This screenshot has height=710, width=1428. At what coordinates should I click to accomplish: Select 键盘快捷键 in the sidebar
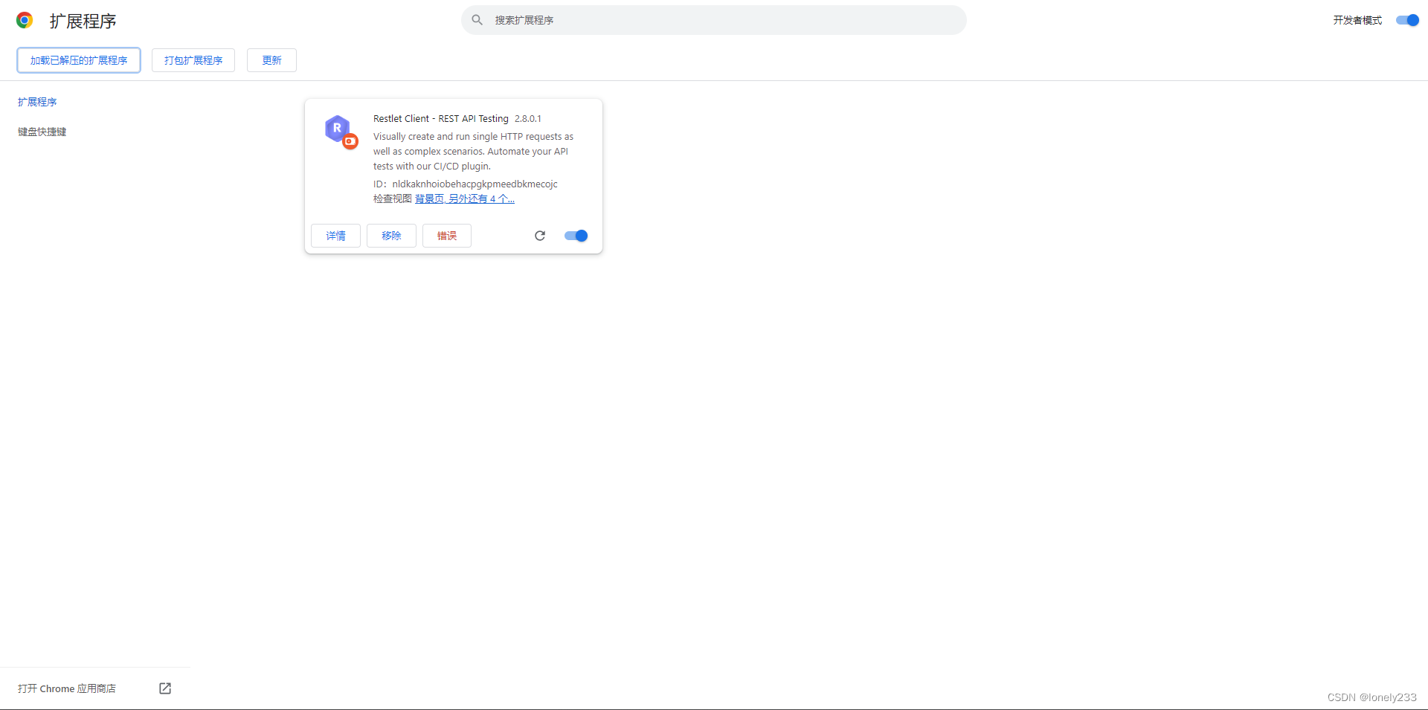pos(42,132)
